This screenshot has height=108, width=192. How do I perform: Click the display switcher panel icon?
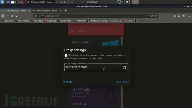120,2
